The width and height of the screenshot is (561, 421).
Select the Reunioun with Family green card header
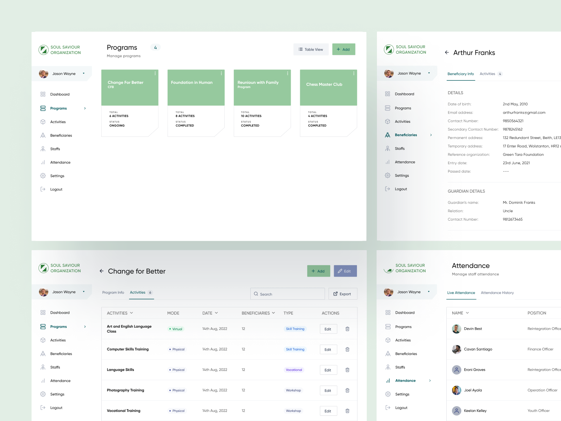tap(262, 88)
